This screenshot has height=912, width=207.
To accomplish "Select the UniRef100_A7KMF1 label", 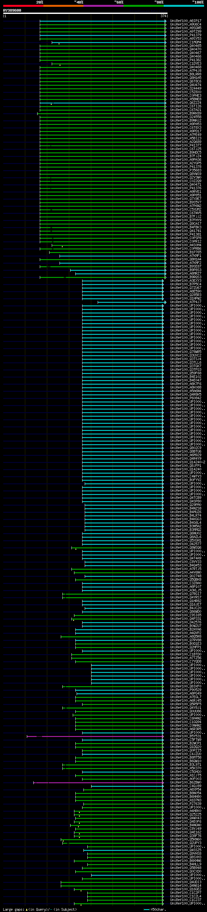I will click(x=186, y=256).
